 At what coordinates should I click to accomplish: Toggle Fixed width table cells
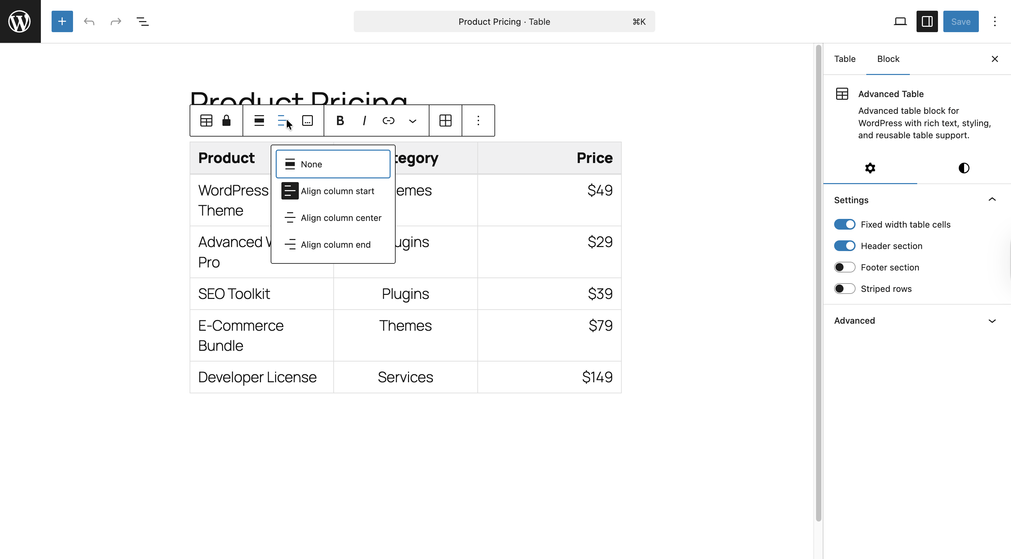(845, 224)
